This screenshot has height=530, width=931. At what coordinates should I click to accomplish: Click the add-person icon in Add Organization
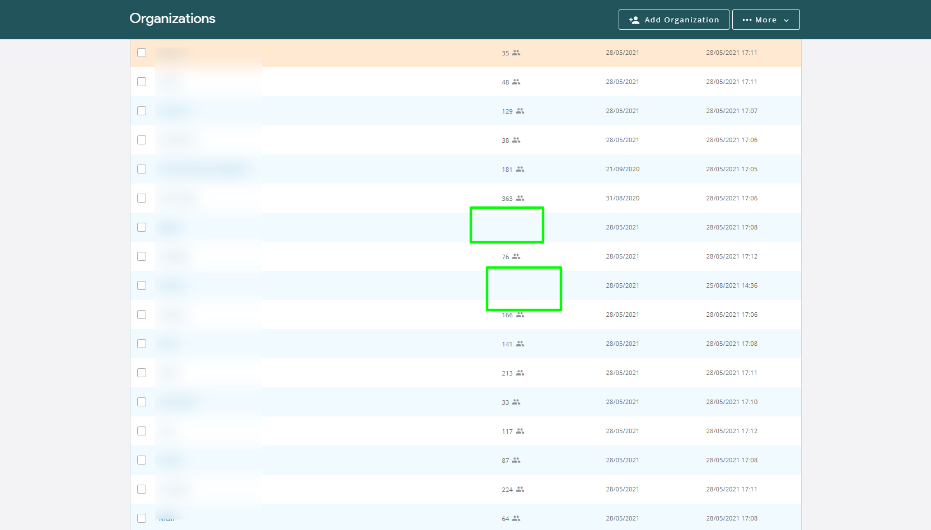click(634, 20)
